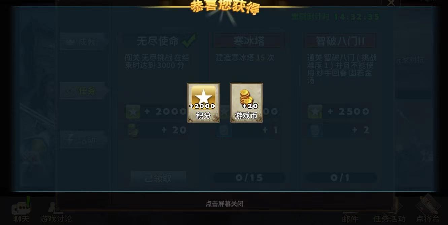Select the 寒冰塔 task title
The image size is (448, 225).
tap(249, 41)
